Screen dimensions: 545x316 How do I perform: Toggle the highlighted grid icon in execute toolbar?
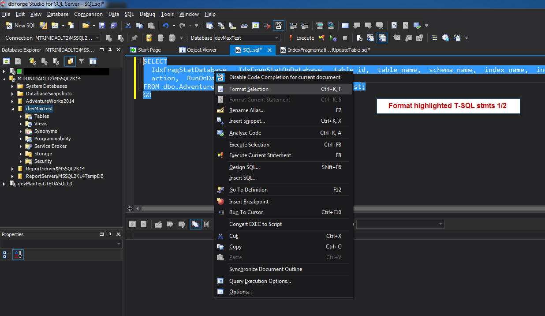coord(382,38)
